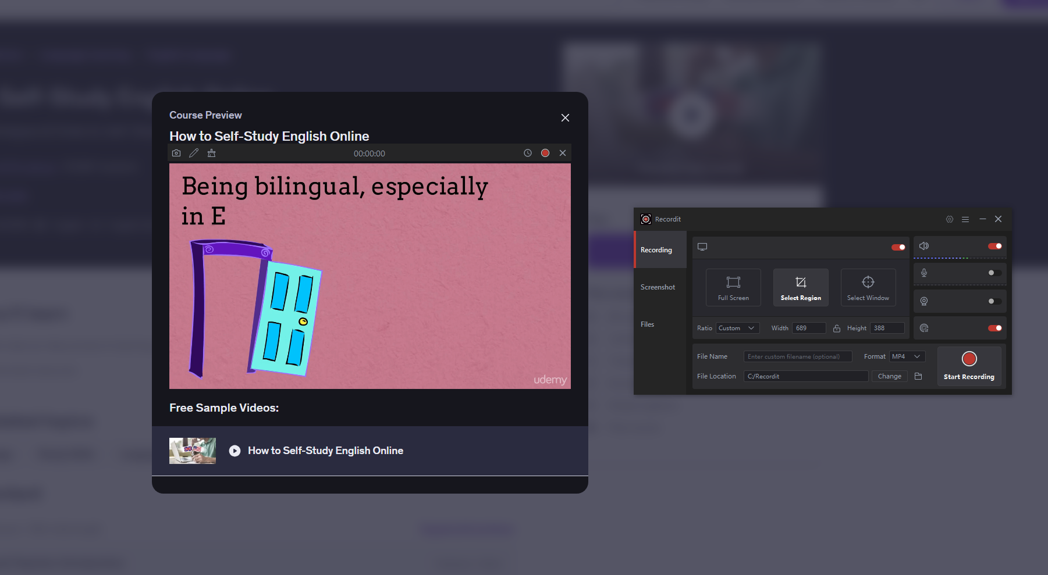This screenshot has width=1048, height=575.
Task: Click the camera snapshot icon in recording toolbar
Action: (x=176, y=153)
